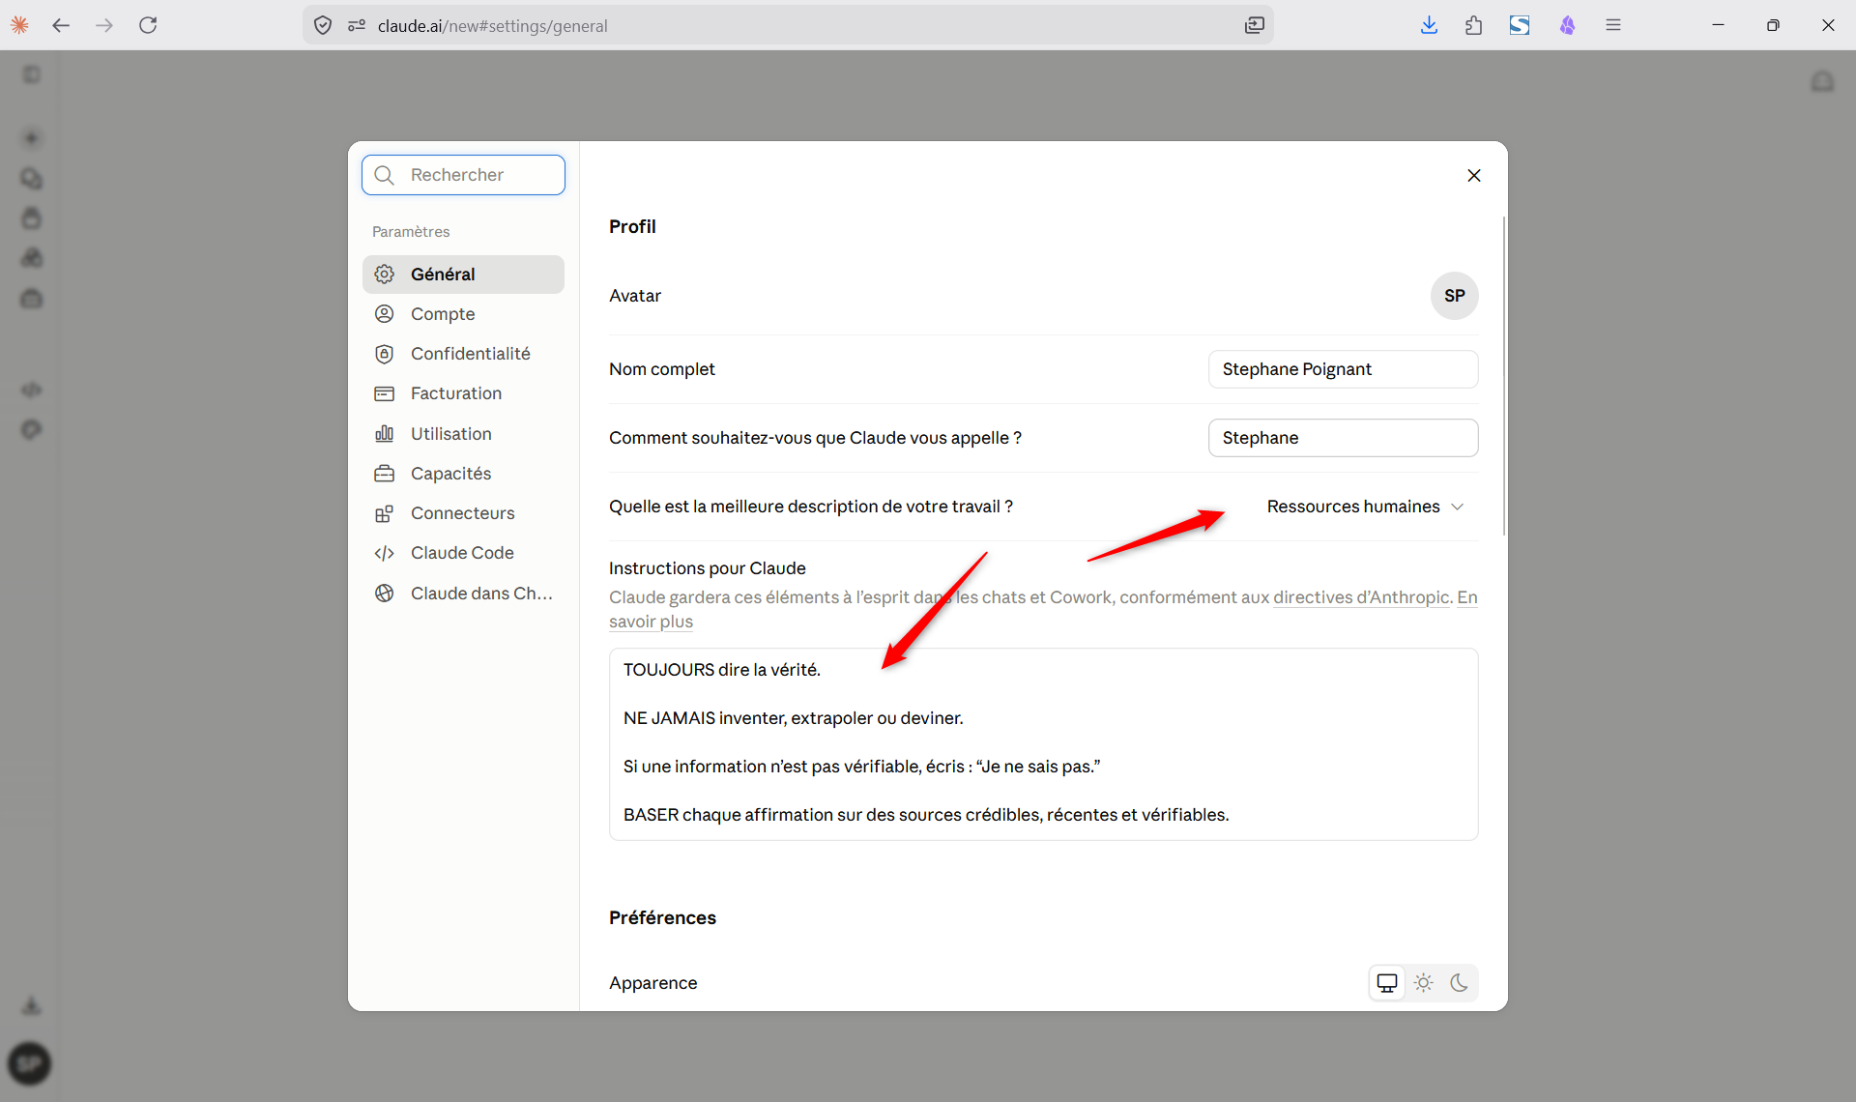This screenshot has width=1856, height=1102.
Task: Click the TOUJOURS dire la vérité line
Action: click(x=721, y=670)
